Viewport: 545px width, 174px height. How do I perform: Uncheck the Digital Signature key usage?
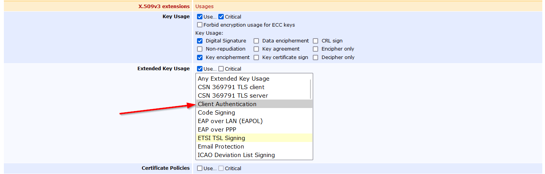click(200, 41)
